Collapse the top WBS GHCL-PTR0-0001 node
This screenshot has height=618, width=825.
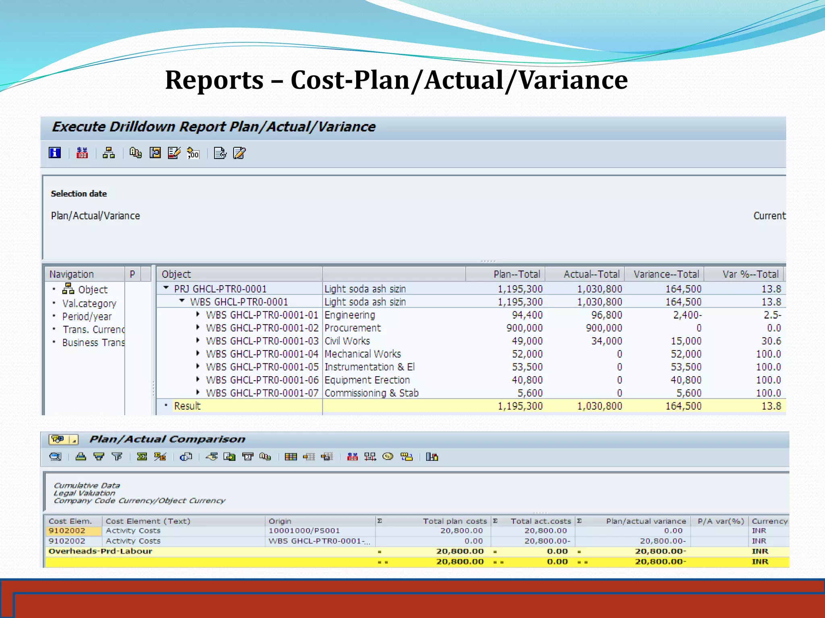(x=182, y=301)
